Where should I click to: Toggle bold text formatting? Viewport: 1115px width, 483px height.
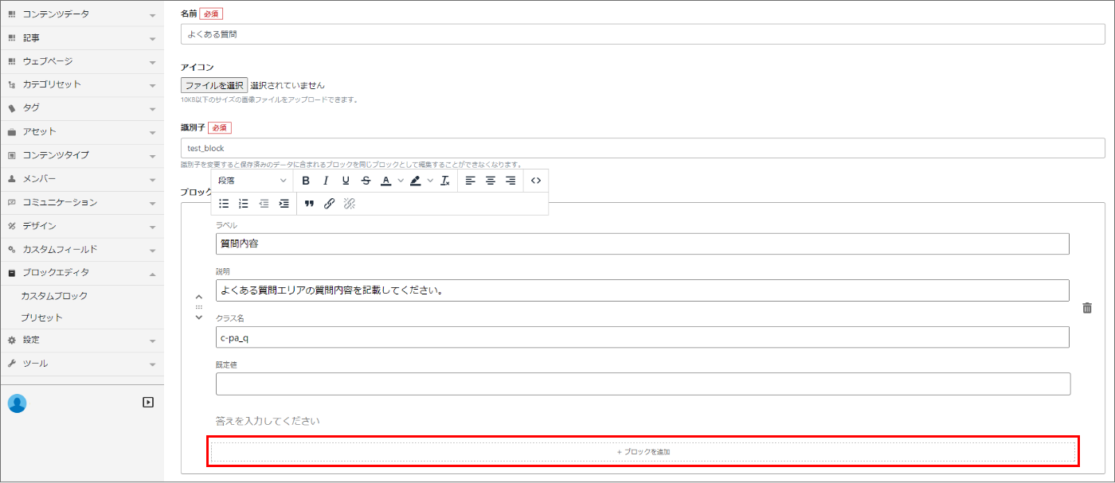[306, 181]
